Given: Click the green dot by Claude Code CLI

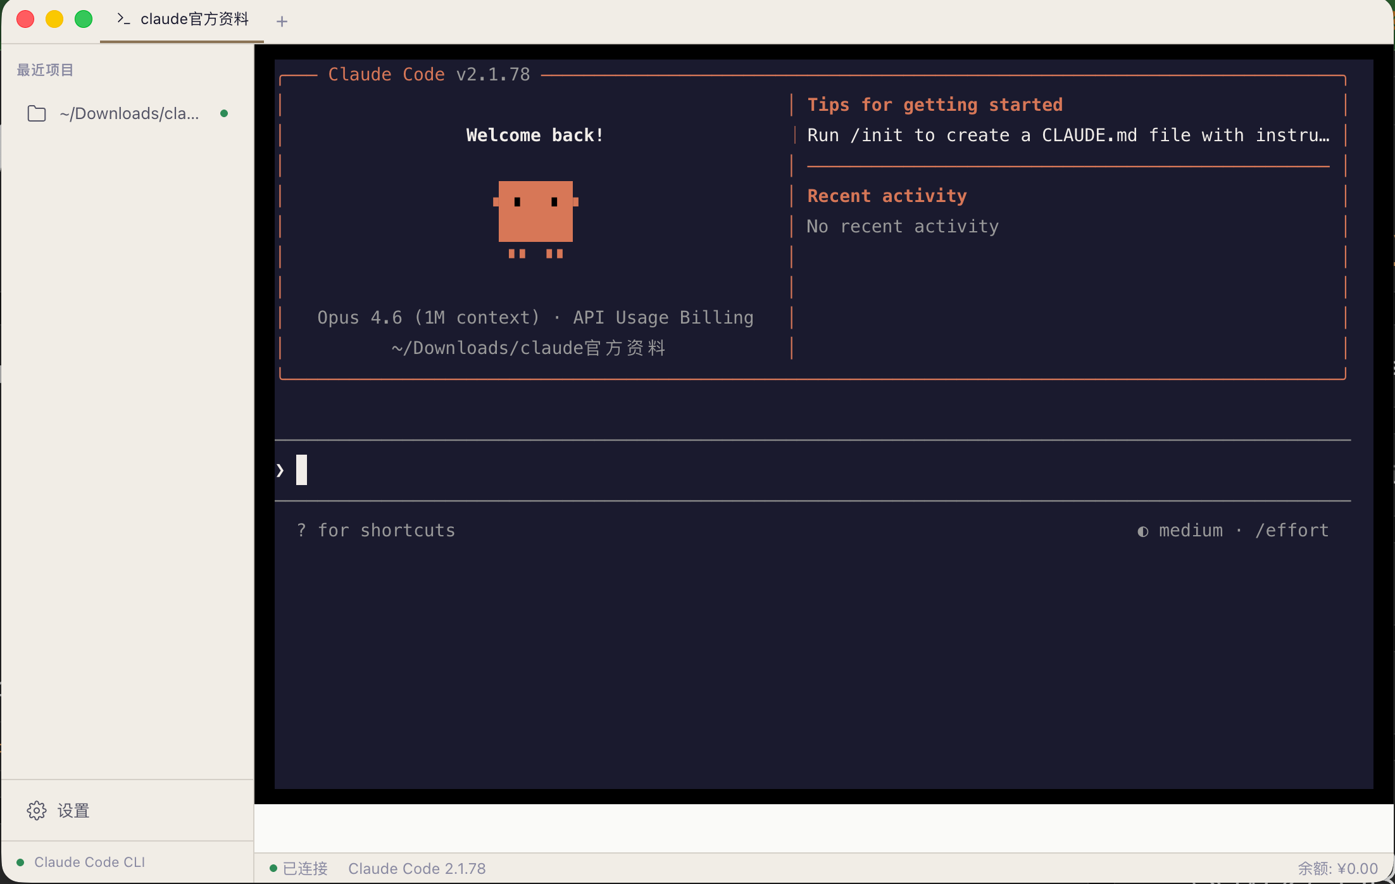Looking at the screenshot, I should pyautogui.click(x=20, y=862).
